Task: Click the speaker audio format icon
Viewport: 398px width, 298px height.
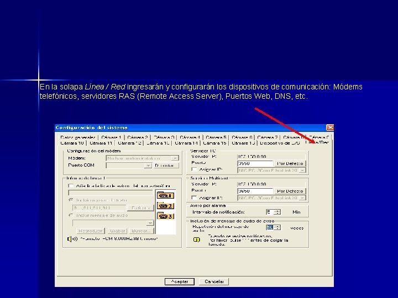Action: [72, 239]
